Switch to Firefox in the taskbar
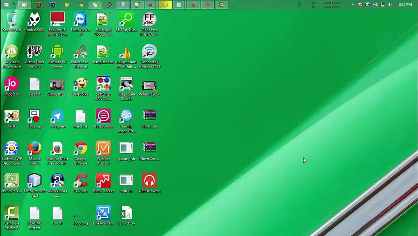This screenshot has height=236, width=418. [x=194, y=5]
